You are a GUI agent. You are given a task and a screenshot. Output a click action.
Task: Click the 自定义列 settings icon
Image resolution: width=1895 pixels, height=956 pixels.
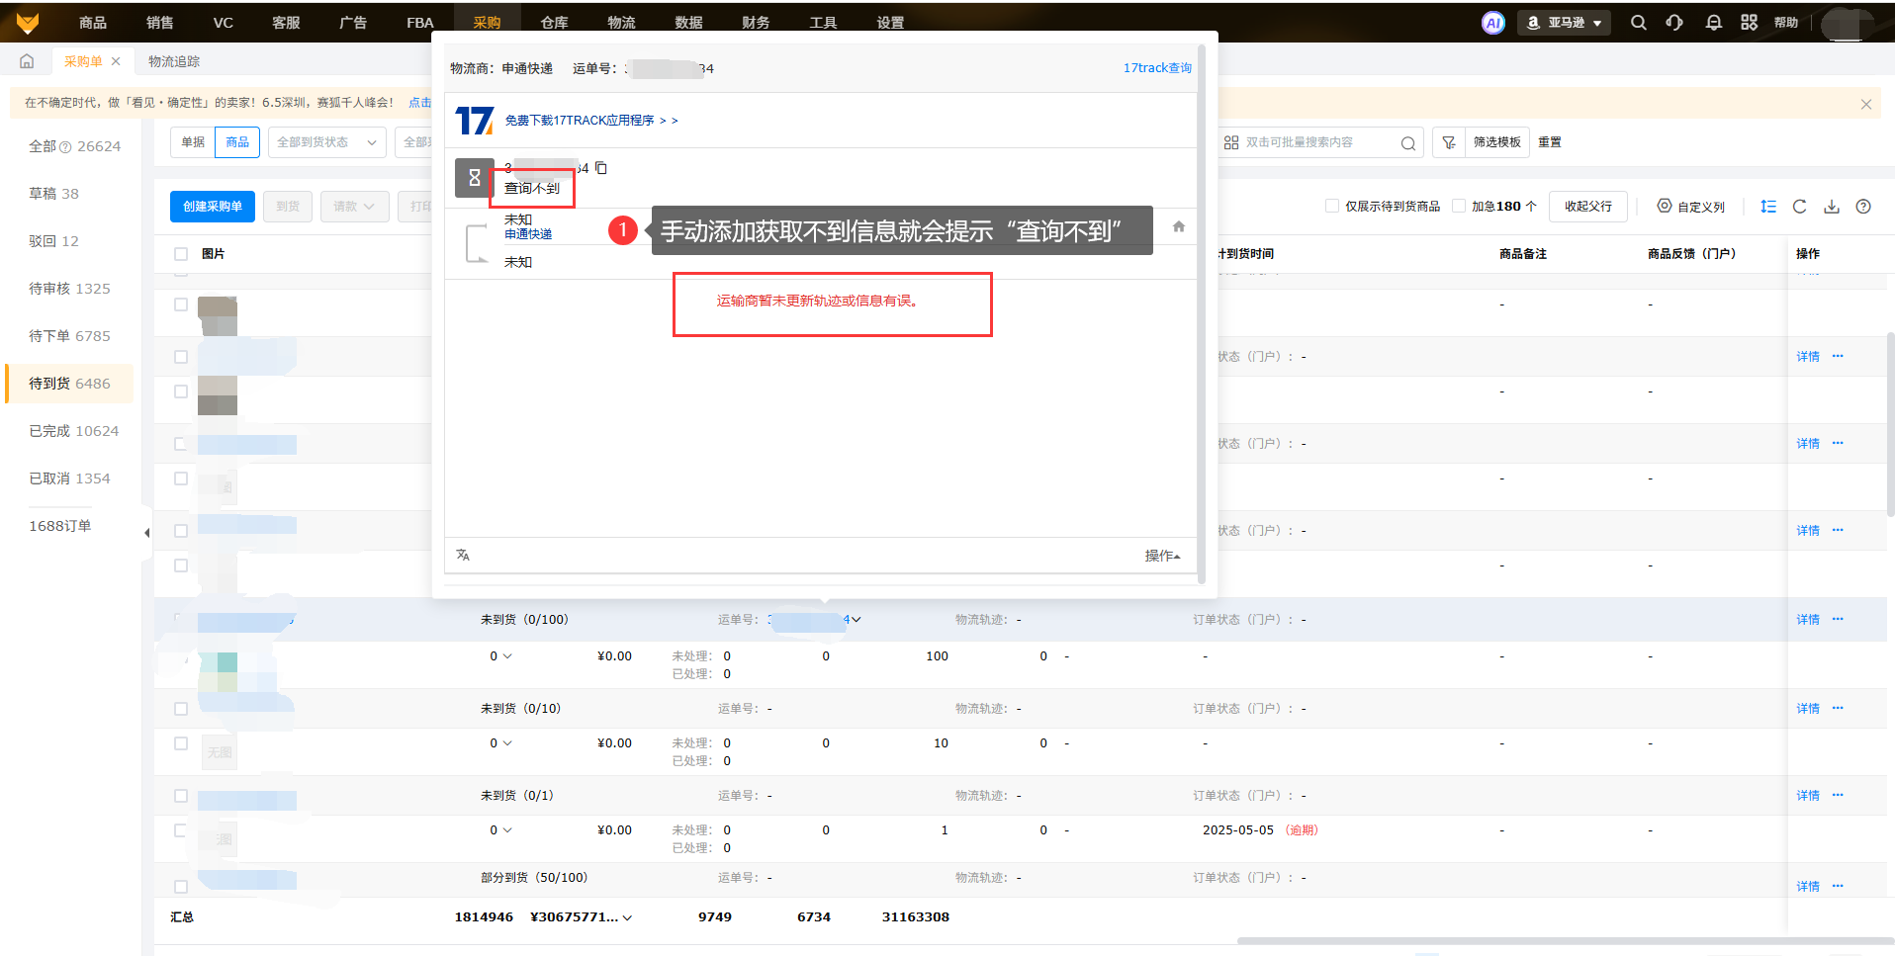(1665, 206)
